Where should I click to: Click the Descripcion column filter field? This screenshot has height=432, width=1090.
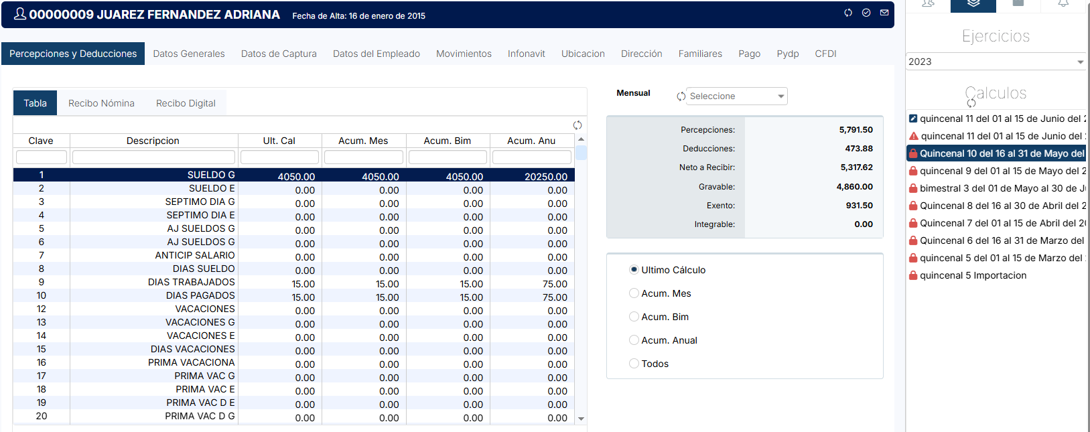[153, 157]
